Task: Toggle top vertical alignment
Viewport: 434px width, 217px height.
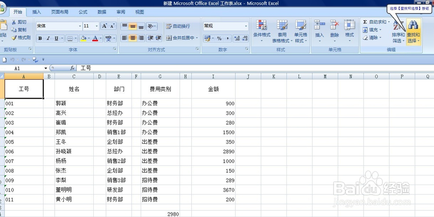Action: (x=125, y=26)
